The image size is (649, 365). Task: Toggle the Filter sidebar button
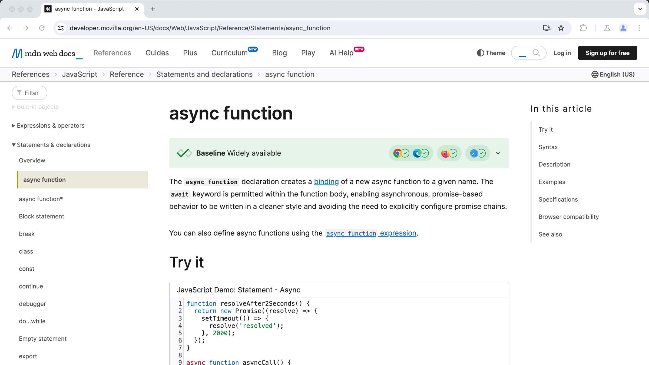click(x=29, y=93)
